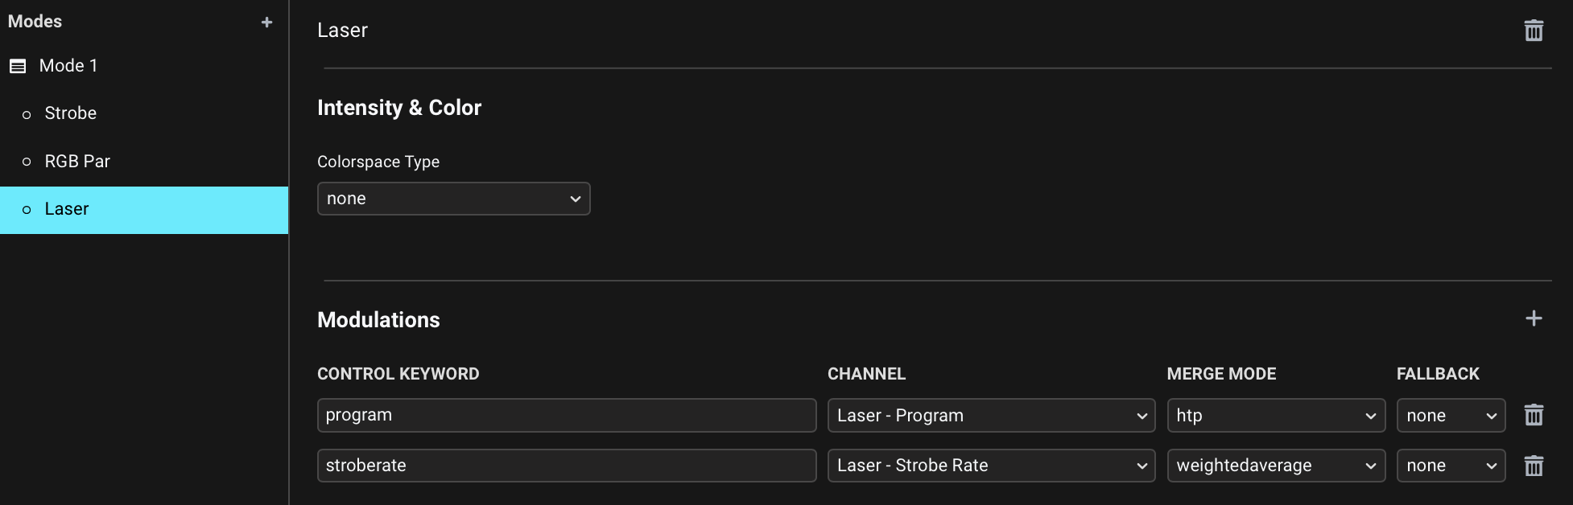Click the program control keyword field
1573x505 pixels.
[566, 416]
